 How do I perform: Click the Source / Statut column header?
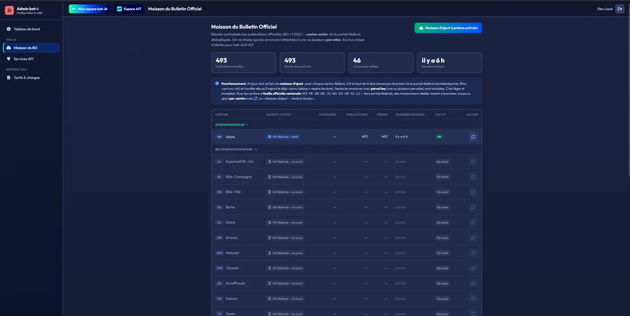[279, 114]
